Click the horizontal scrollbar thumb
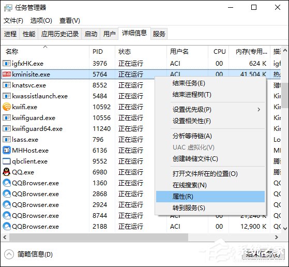The height and width of the screenshot is (267, 289). [99, 237]
